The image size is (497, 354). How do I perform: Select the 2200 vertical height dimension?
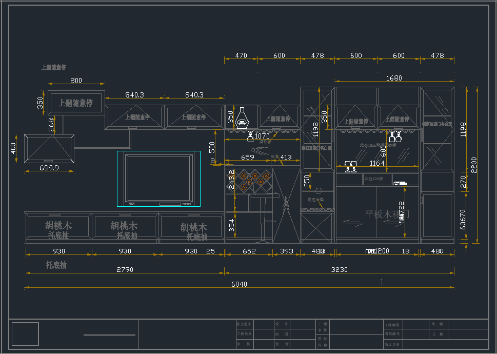point(474,165)
